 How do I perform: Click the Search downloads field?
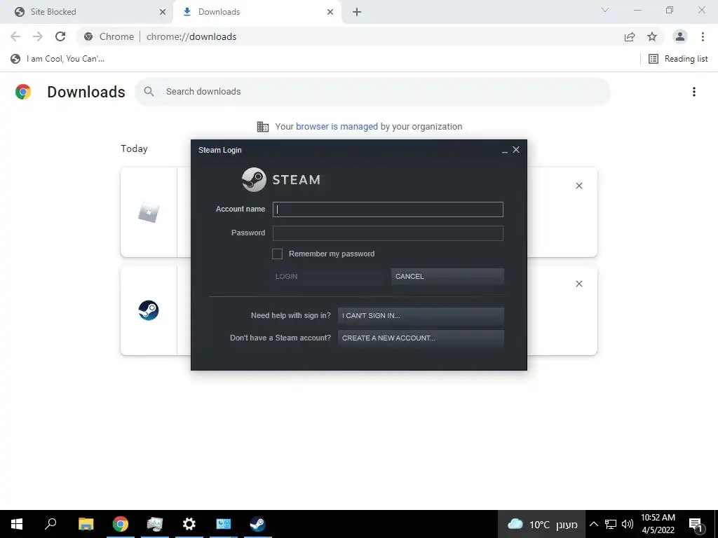point(373,92)
